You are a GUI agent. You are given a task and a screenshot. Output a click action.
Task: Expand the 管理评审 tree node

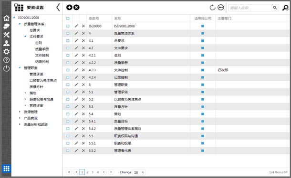(25, 105)
